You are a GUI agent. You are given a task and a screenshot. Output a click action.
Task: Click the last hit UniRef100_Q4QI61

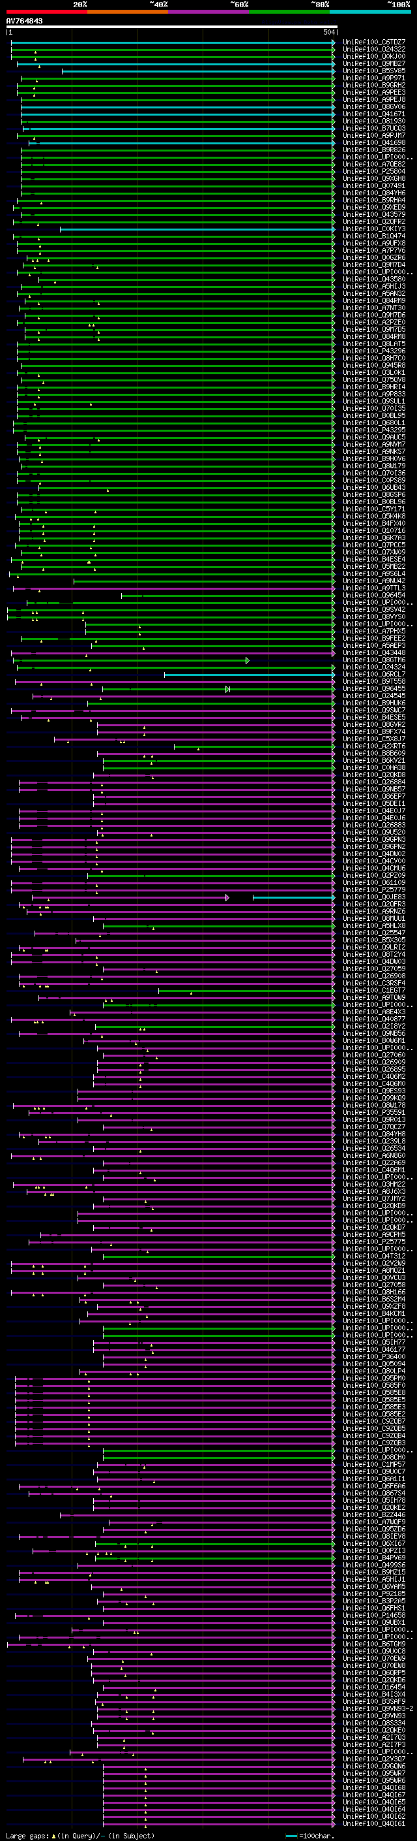373,1823
